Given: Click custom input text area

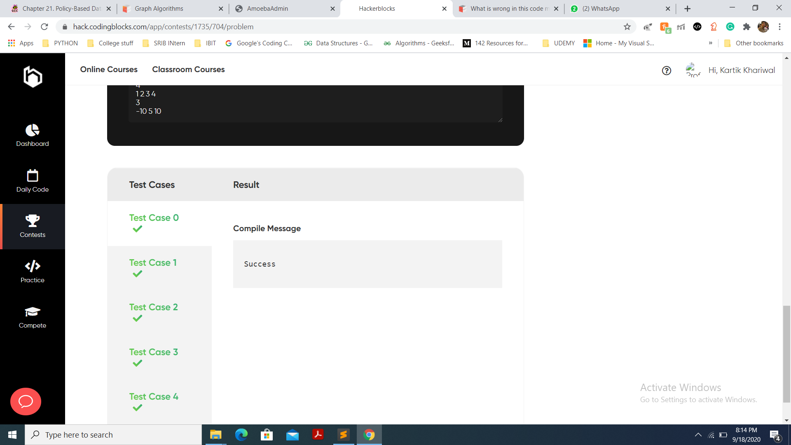Looking at the screenshot, I should (x=315, y=103).
